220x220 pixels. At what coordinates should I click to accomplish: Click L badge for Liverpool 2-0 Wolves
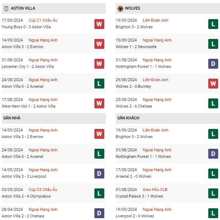[x=213, y=213]
